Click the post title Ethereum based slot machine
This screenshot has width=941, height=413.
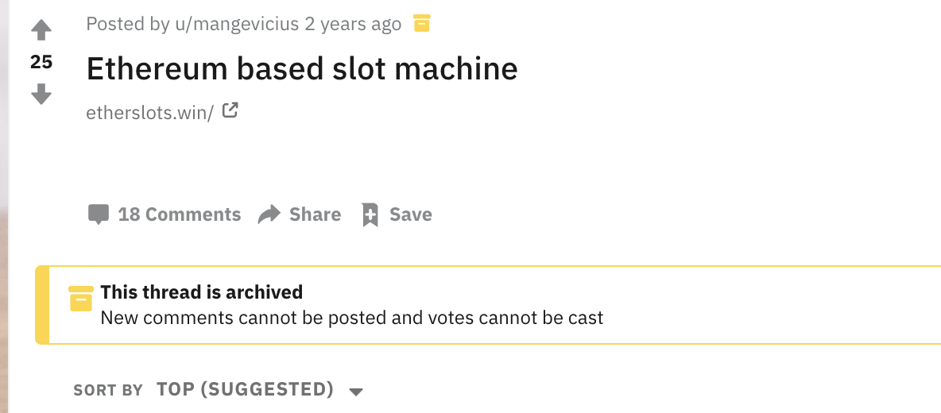coord(302,68)
